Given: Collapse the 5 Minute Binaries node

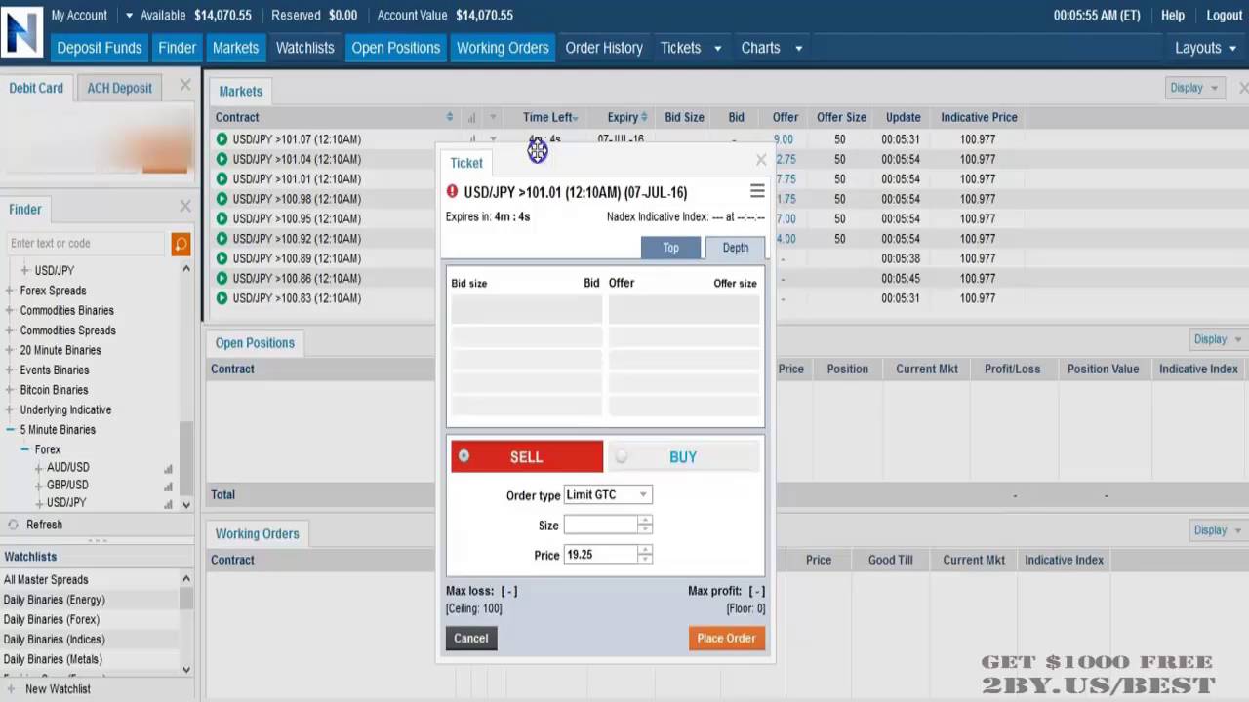Looking at the screenshot, I should 10,430.
